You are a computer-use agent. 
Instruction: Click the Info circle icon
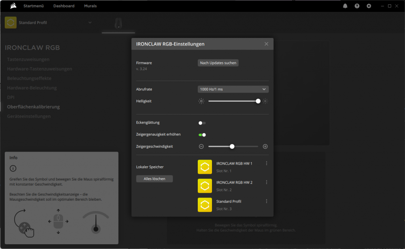[13, 168]
